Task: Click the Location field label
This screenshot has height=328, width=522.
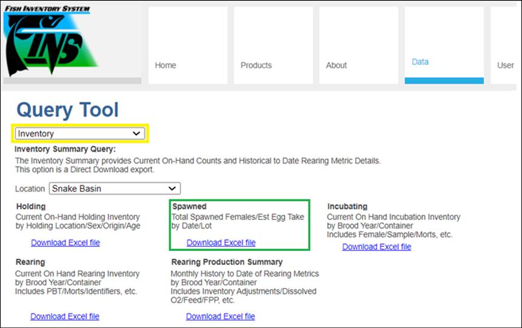Action: [x=30, y=189]
